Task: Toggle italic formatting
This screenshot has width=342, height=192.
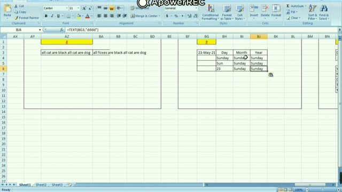Action: click(52, 16)
